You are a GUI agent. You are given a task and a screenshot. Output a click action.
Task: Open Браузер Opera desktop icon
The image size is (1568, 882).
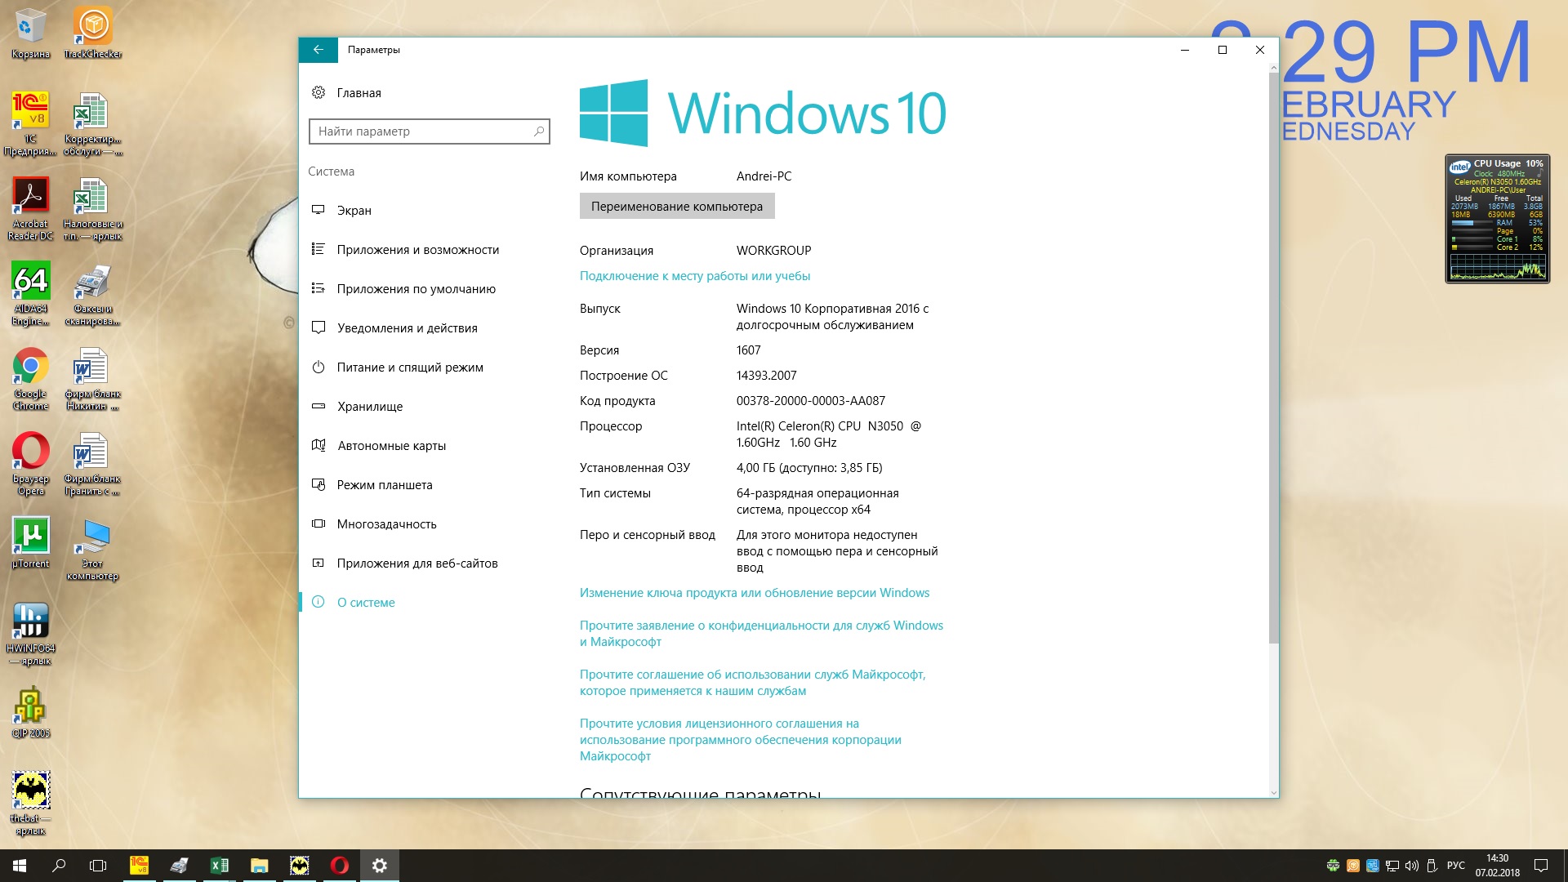pyautogui.click(x=31, y=464)
